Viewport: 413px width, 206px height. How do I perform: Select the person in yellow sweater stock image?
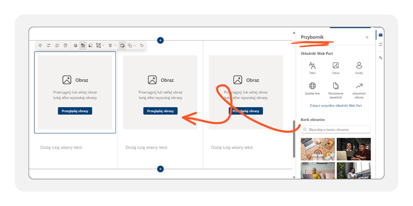(318, 171)
